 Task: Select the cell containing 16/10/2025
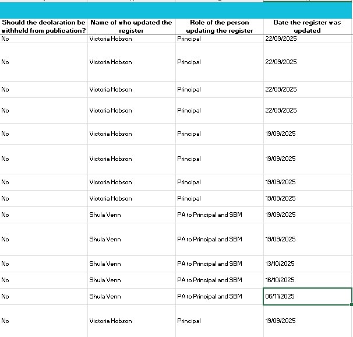[x=307, y=280]
